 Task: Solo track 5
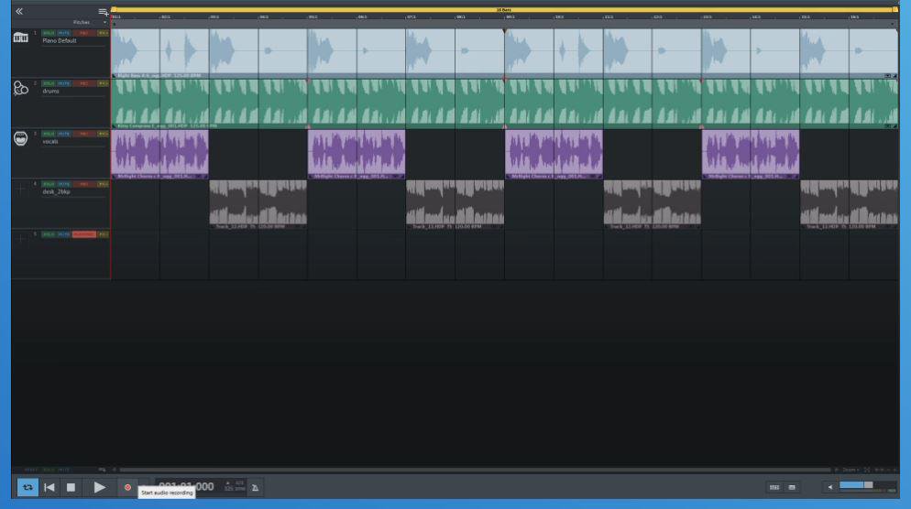(x=49, y=234)
